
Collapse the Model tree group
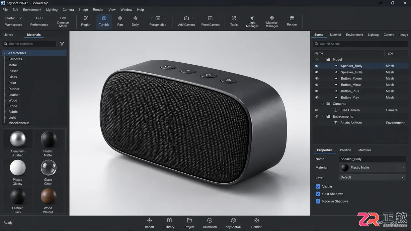[x=322, y=60]
